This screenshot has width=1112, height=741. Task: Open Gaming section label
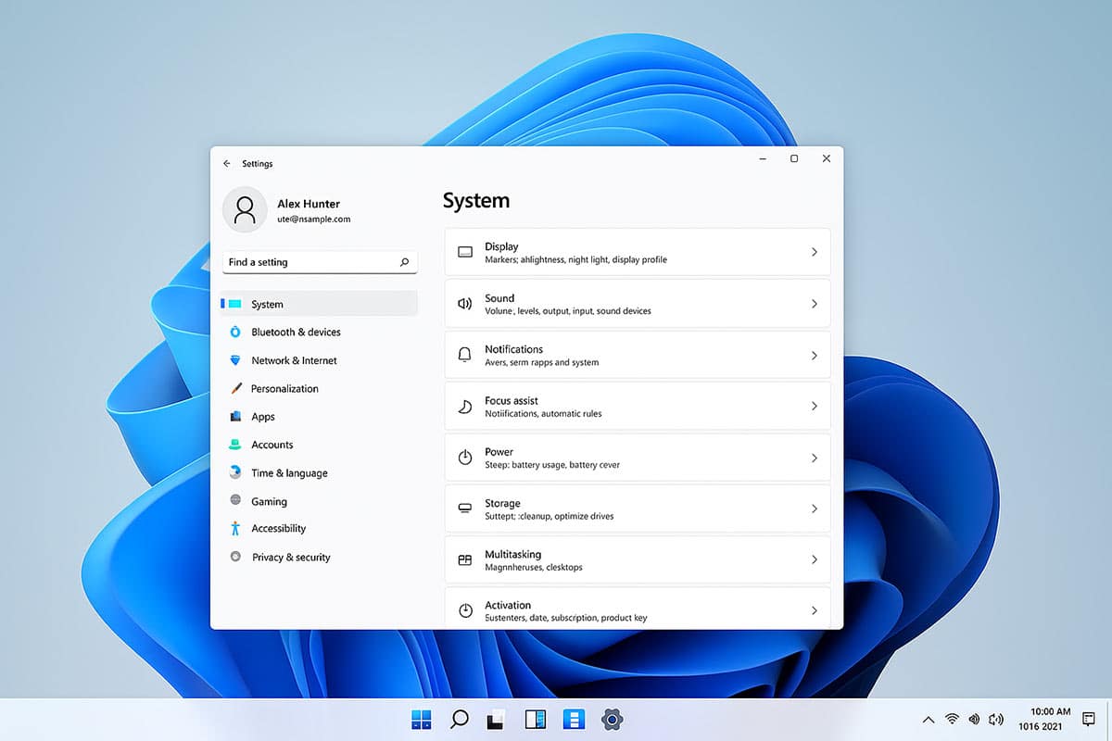269,502
